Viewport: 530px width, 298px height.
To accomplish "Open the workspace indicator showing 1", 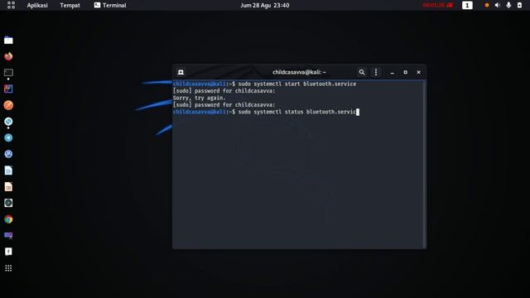I will click(467, 5).
